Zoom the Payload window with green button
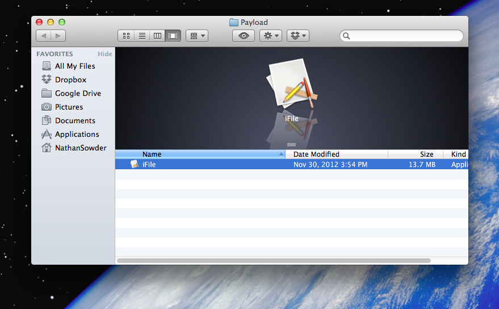Screen dimensions: 499x309 62,22
